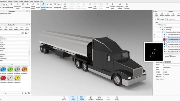Select the Dolly camera tool

pyautogui.click(x=51, y=6)
